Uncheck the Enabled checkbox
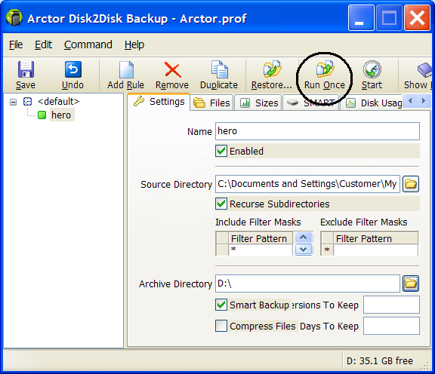435x374 pixels. [x=221, y=151]
